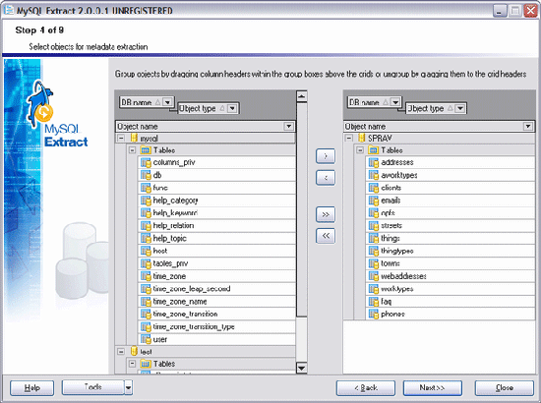The width and height of the screenshot is (541, 403).
Task: Select the time_zone_name table row
Action: click(216, 302)
